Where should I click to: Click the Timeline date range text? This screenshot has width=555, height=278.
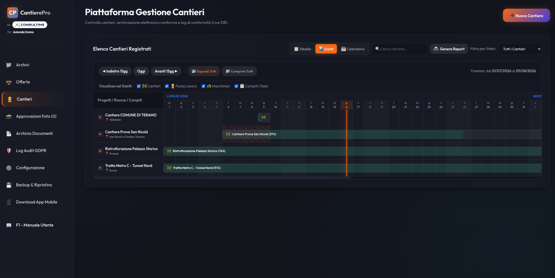[503, 71]
